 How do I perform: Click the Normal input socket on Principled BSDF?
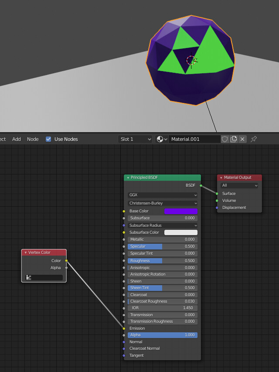(124, 342)
